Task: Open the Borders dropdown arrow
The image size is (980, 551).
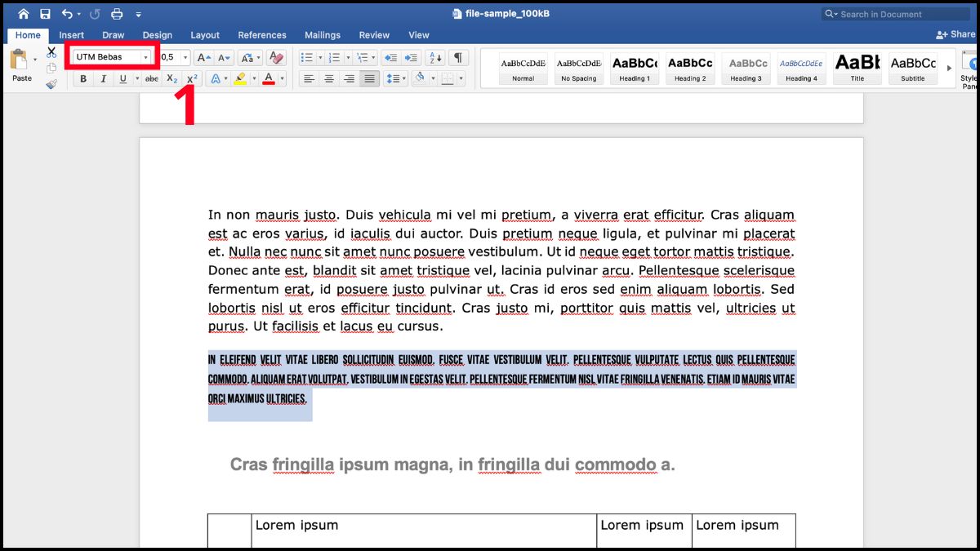Action: (x=461, y=79)
